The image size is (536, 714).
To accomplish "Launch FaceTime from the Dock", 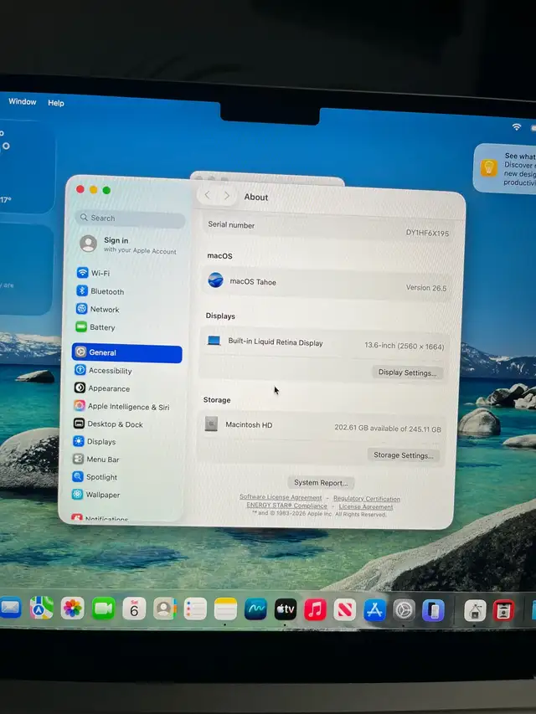I will pyautogui.click(x=104, y=609).
